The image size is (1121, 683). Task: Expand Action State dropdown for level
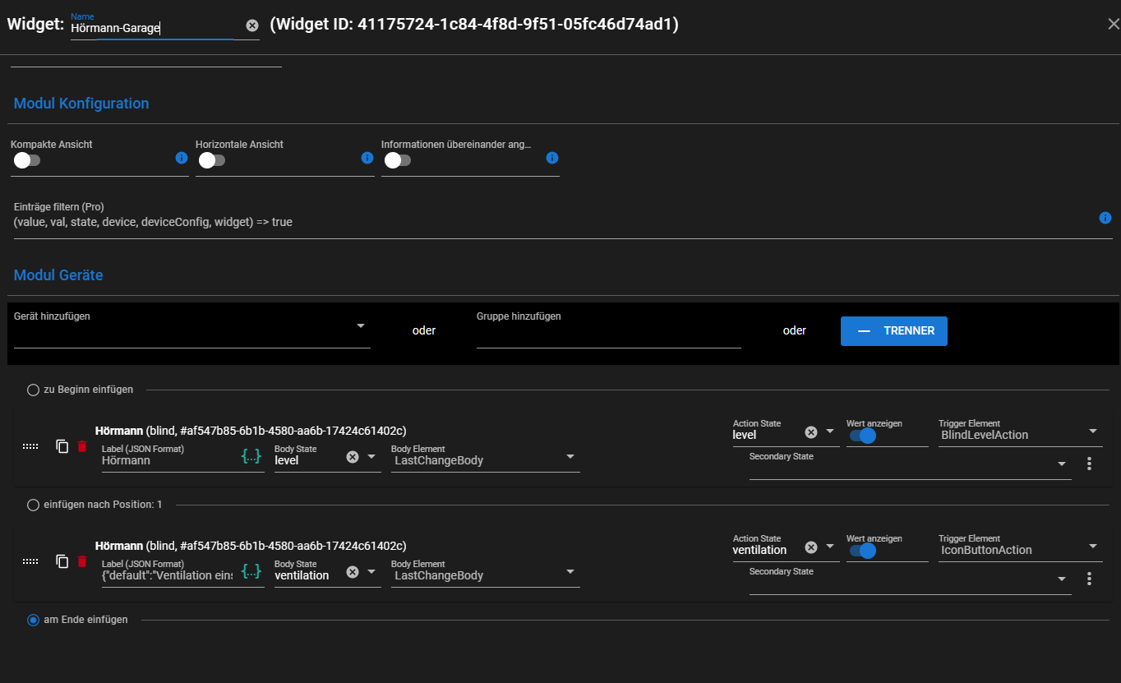[x=829, y=432]
